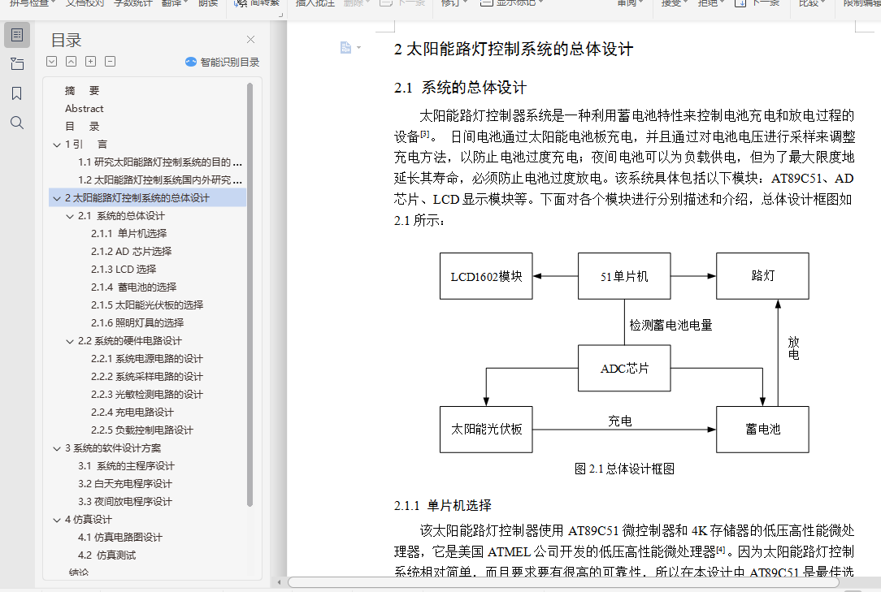
Task: Click the 智能识别目录 button
Action: coord(223,62)
